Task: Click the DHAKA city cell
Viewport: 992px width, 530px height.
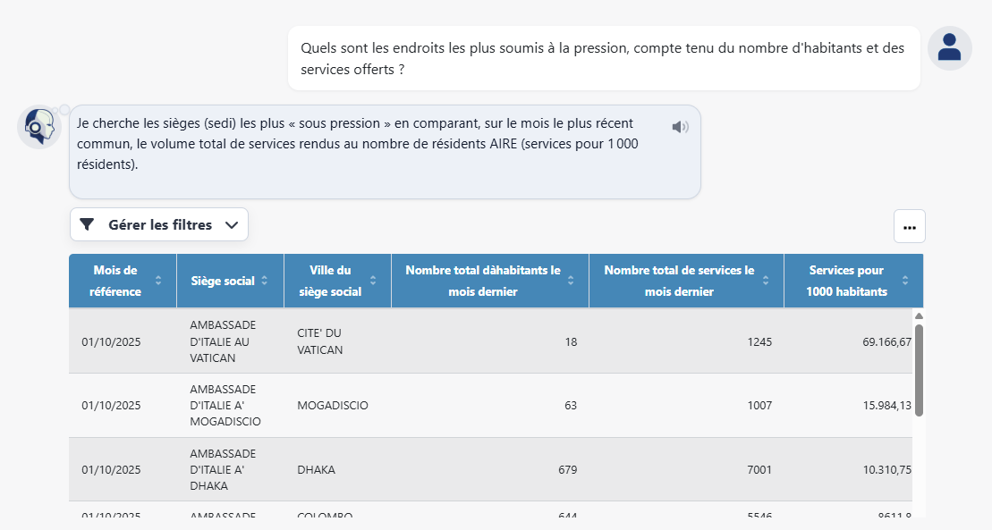Action: coord(316,469)
